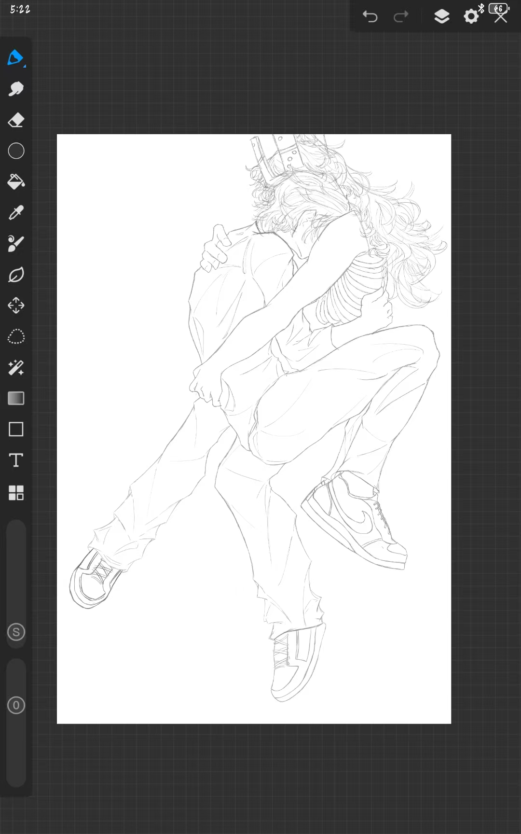Select the Eyedropper tool

click(16, 213)
